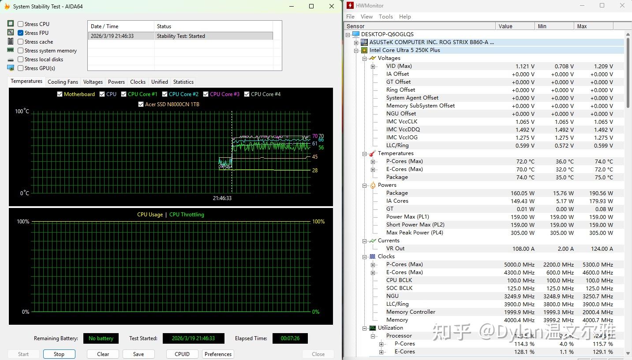Collapse the Temperatures section
The height and width of the screenshot is (360, 632).
pos(365,154)
